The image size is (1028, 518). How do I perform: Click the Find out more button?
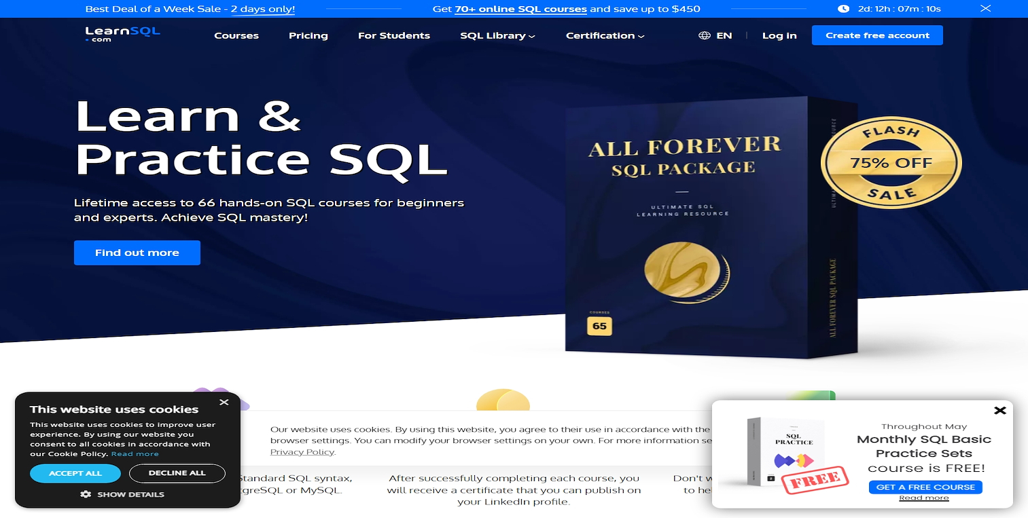(x=137, y=253)
